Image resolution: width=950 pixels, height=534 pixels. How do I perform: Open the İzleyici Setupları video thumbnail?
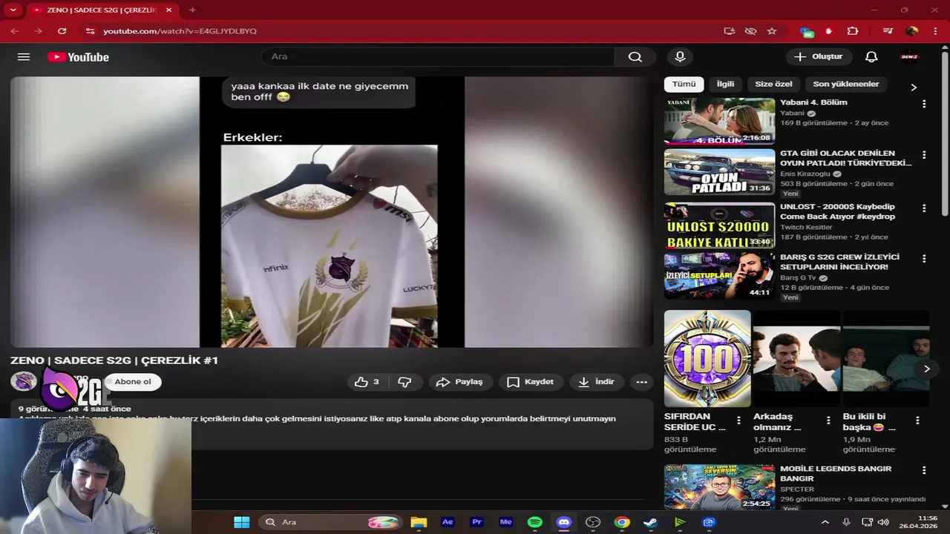pos(719,276)
